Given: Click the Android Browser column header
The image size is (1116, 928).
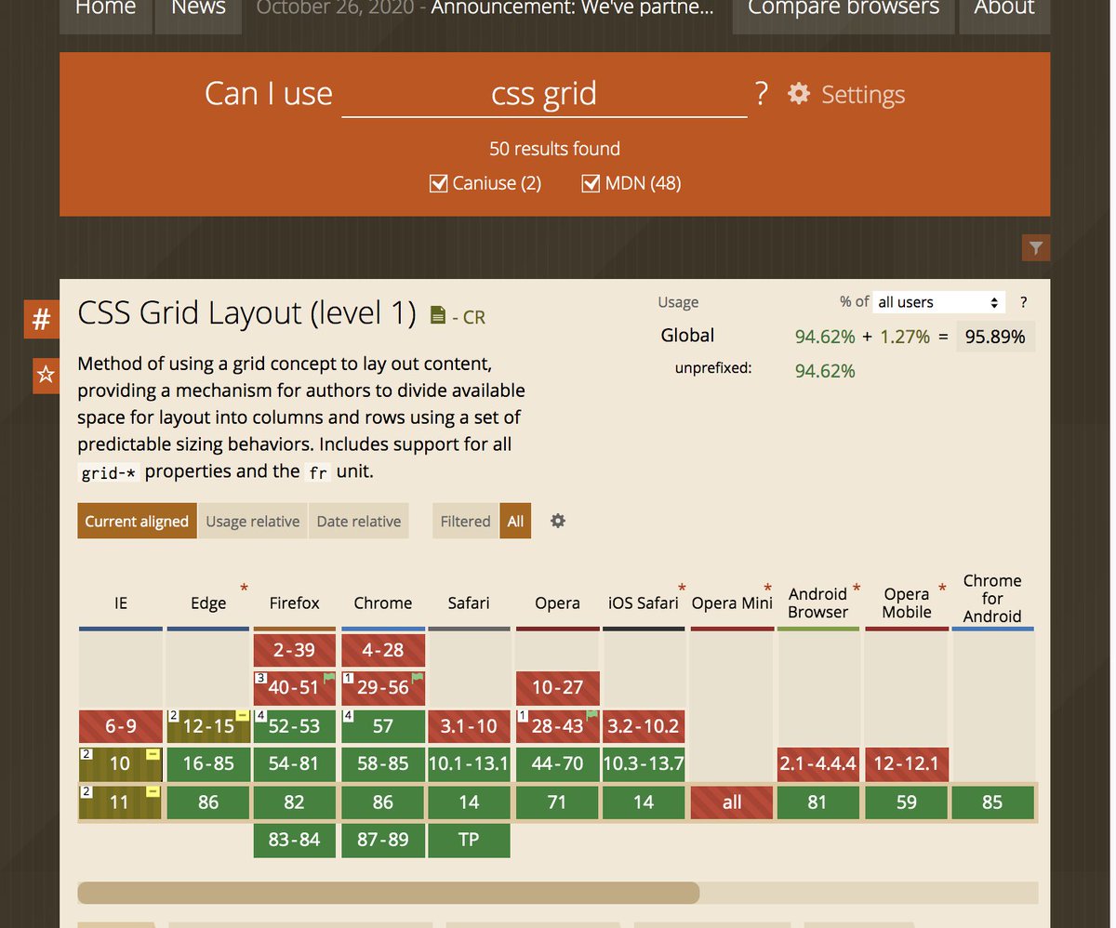Looking at the screenshot, I should coord(818,603).
